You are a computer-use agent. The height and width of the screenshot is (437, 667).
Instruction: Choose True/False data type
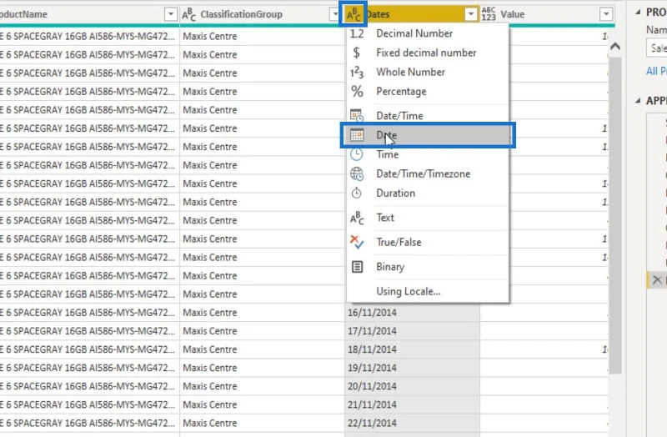tap(428, 242)
